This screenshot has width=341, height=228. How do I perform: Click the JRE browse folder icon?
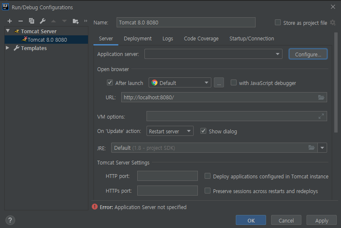point(312,148)
